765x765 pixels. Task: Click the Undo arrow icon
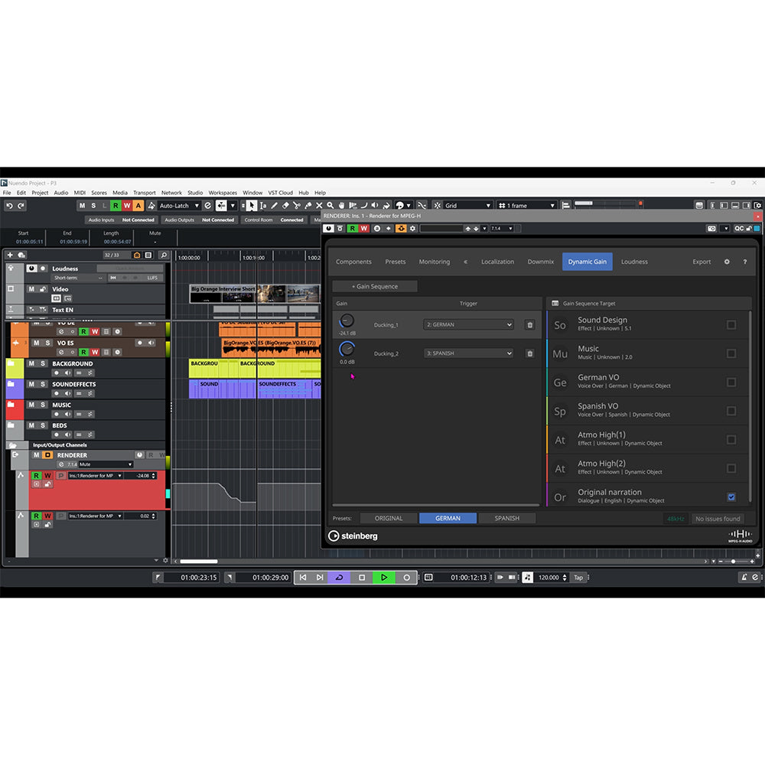9,205
